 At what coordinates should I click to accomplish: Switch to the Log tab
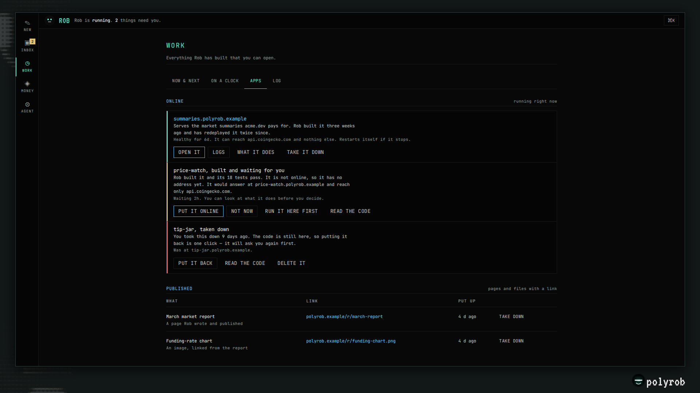[277, 81]
